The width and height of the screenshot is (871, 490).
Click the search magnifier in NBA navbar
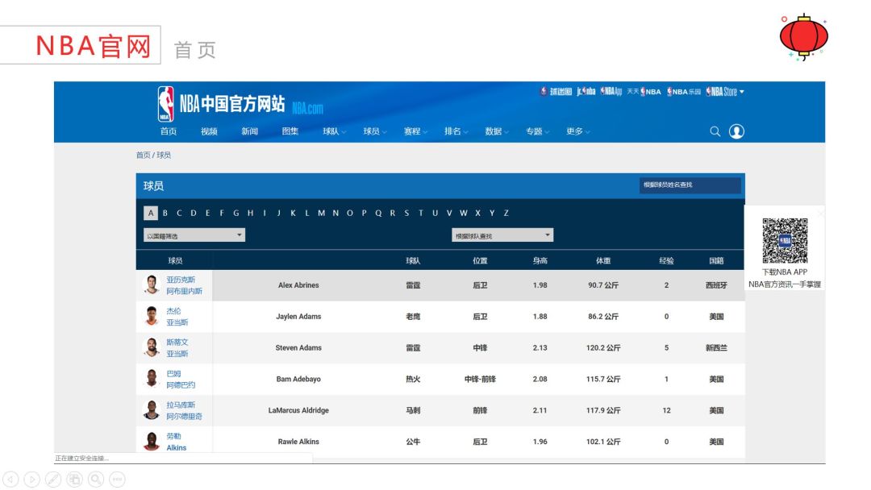point(715,131)
